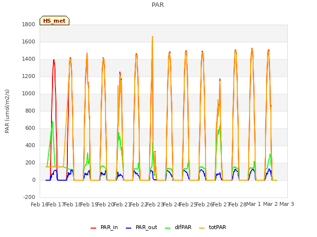
Task: Click the -200 y-axis tick label
Action: point(29,197)
